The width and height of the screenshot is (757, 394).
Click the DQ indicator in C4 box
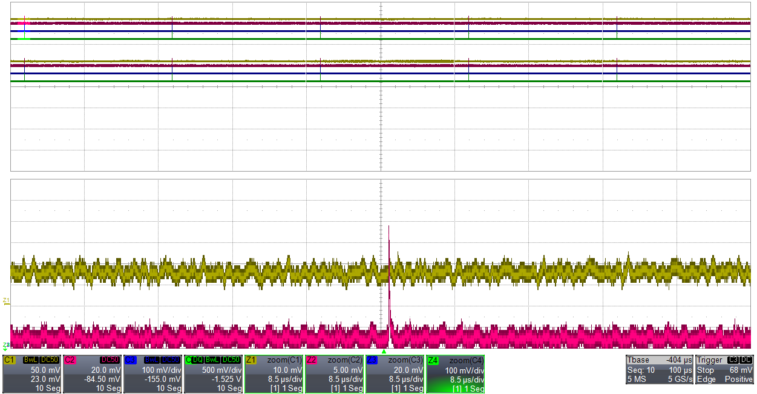click(x=197, y=360)
